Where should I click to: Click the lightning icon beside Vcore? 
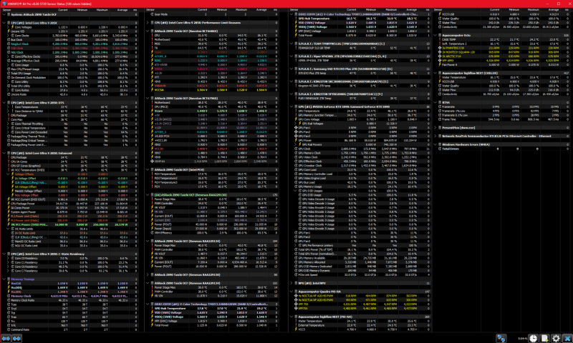pyautogui.click(x=153, y=111)
